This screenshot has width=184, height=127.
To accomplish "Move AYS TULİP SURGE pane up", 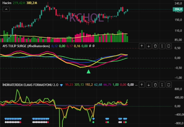I will [x=142, y=46].
